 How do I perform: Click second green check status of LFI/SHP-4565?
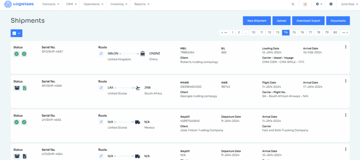pyautogui.click(x=24, y=122)
